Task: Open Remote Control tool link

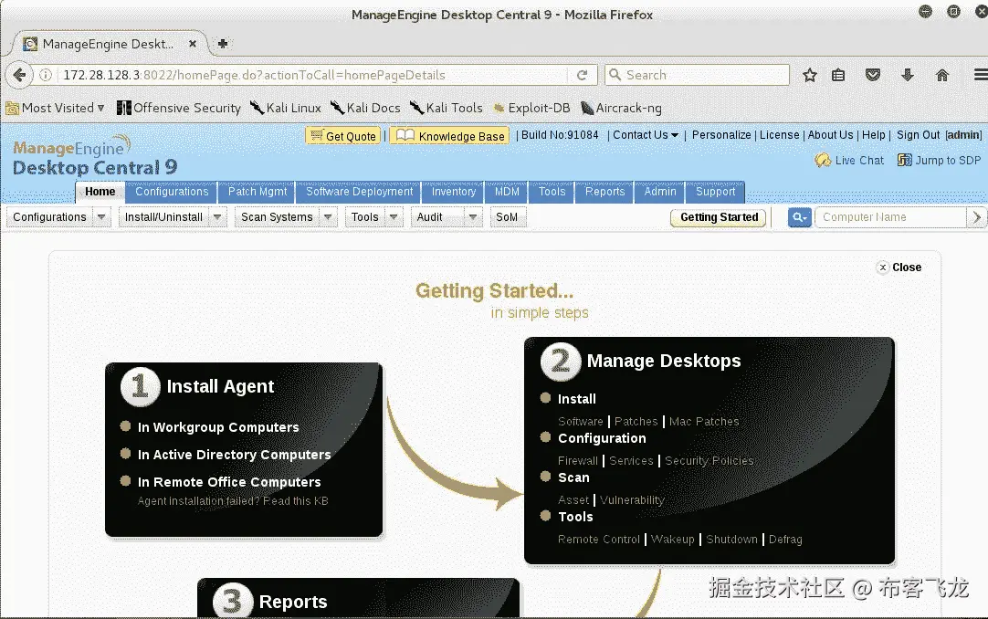Action: point(599,540)
